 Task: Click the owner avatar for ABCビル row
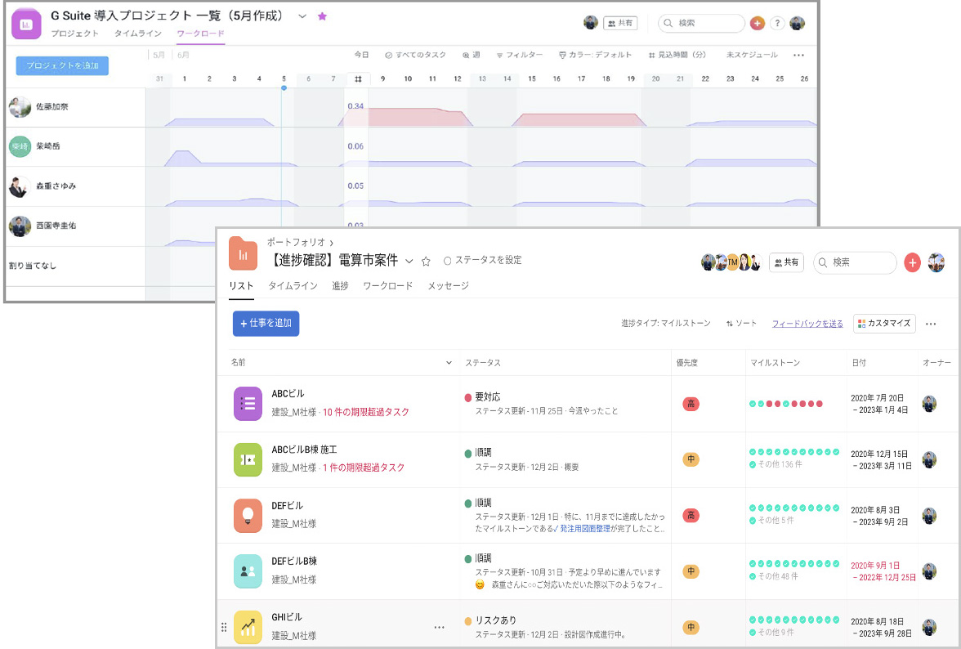coord(929,404)
